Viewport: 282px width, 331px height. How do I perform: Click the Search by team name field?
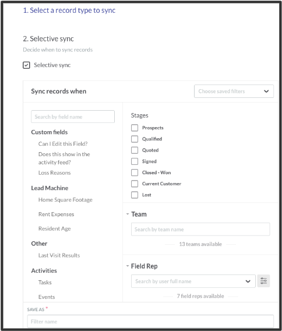tap(200, 229)
